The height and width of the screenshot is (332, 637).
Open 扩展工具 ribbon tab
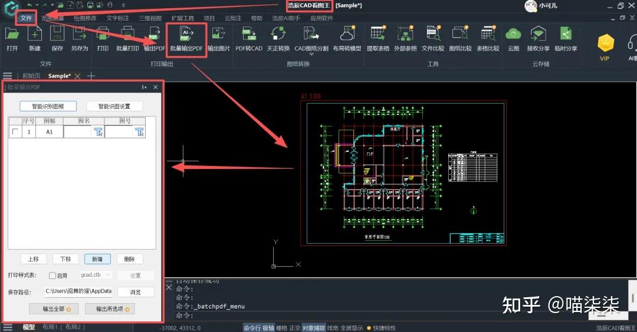point(182,18)
